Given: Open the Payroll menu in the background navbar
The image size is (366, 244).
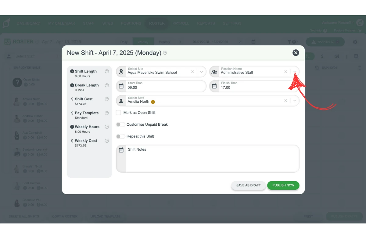Looking at the screenshot, I should 181,23.
